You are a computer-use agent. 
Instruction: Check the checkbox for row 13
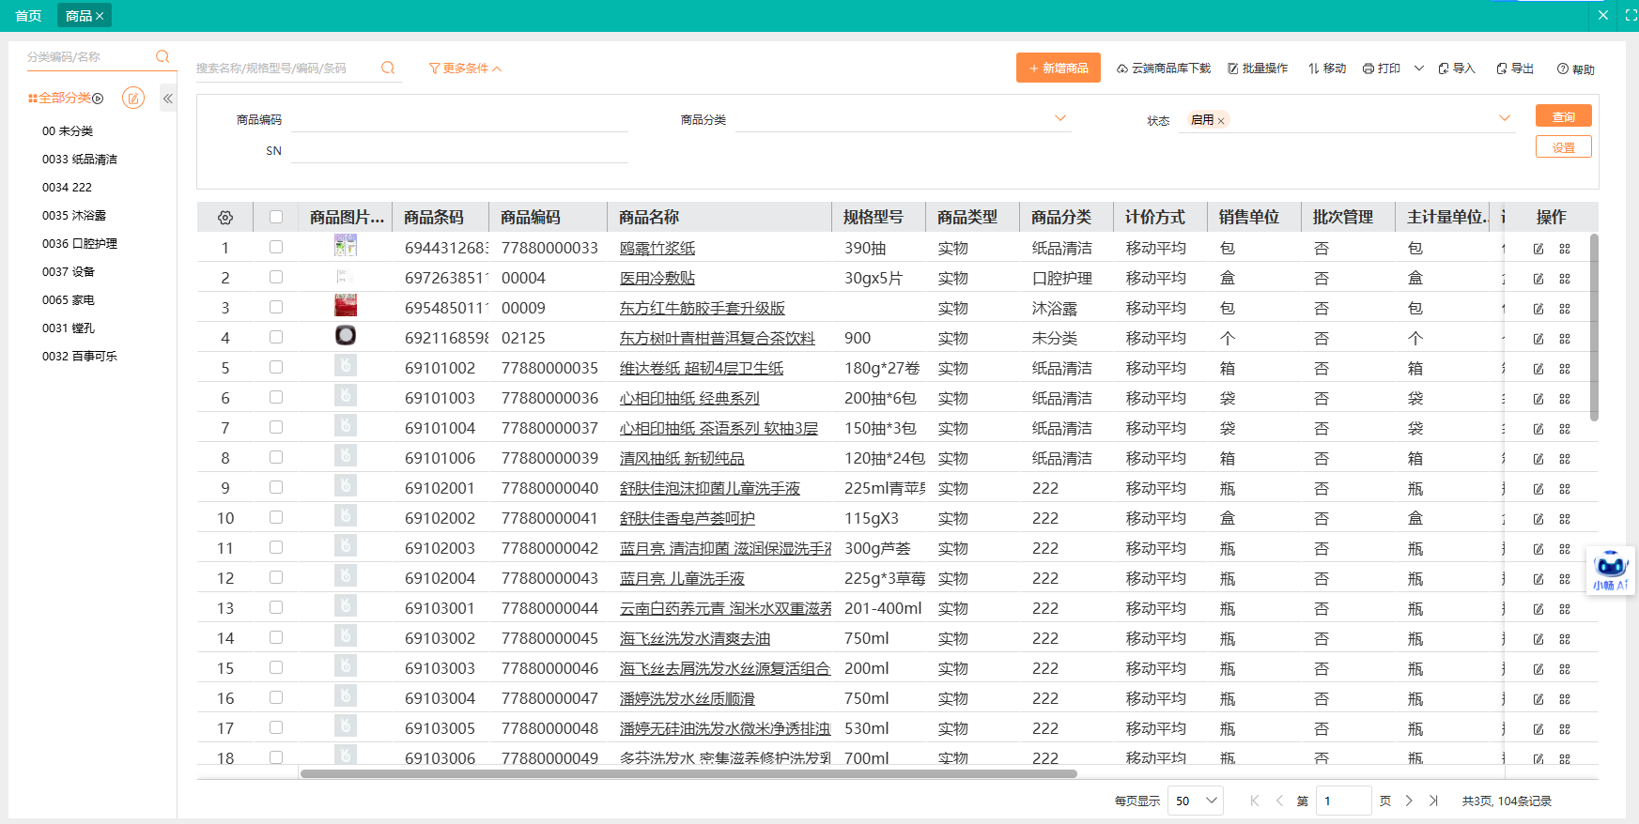coord(276,607)
